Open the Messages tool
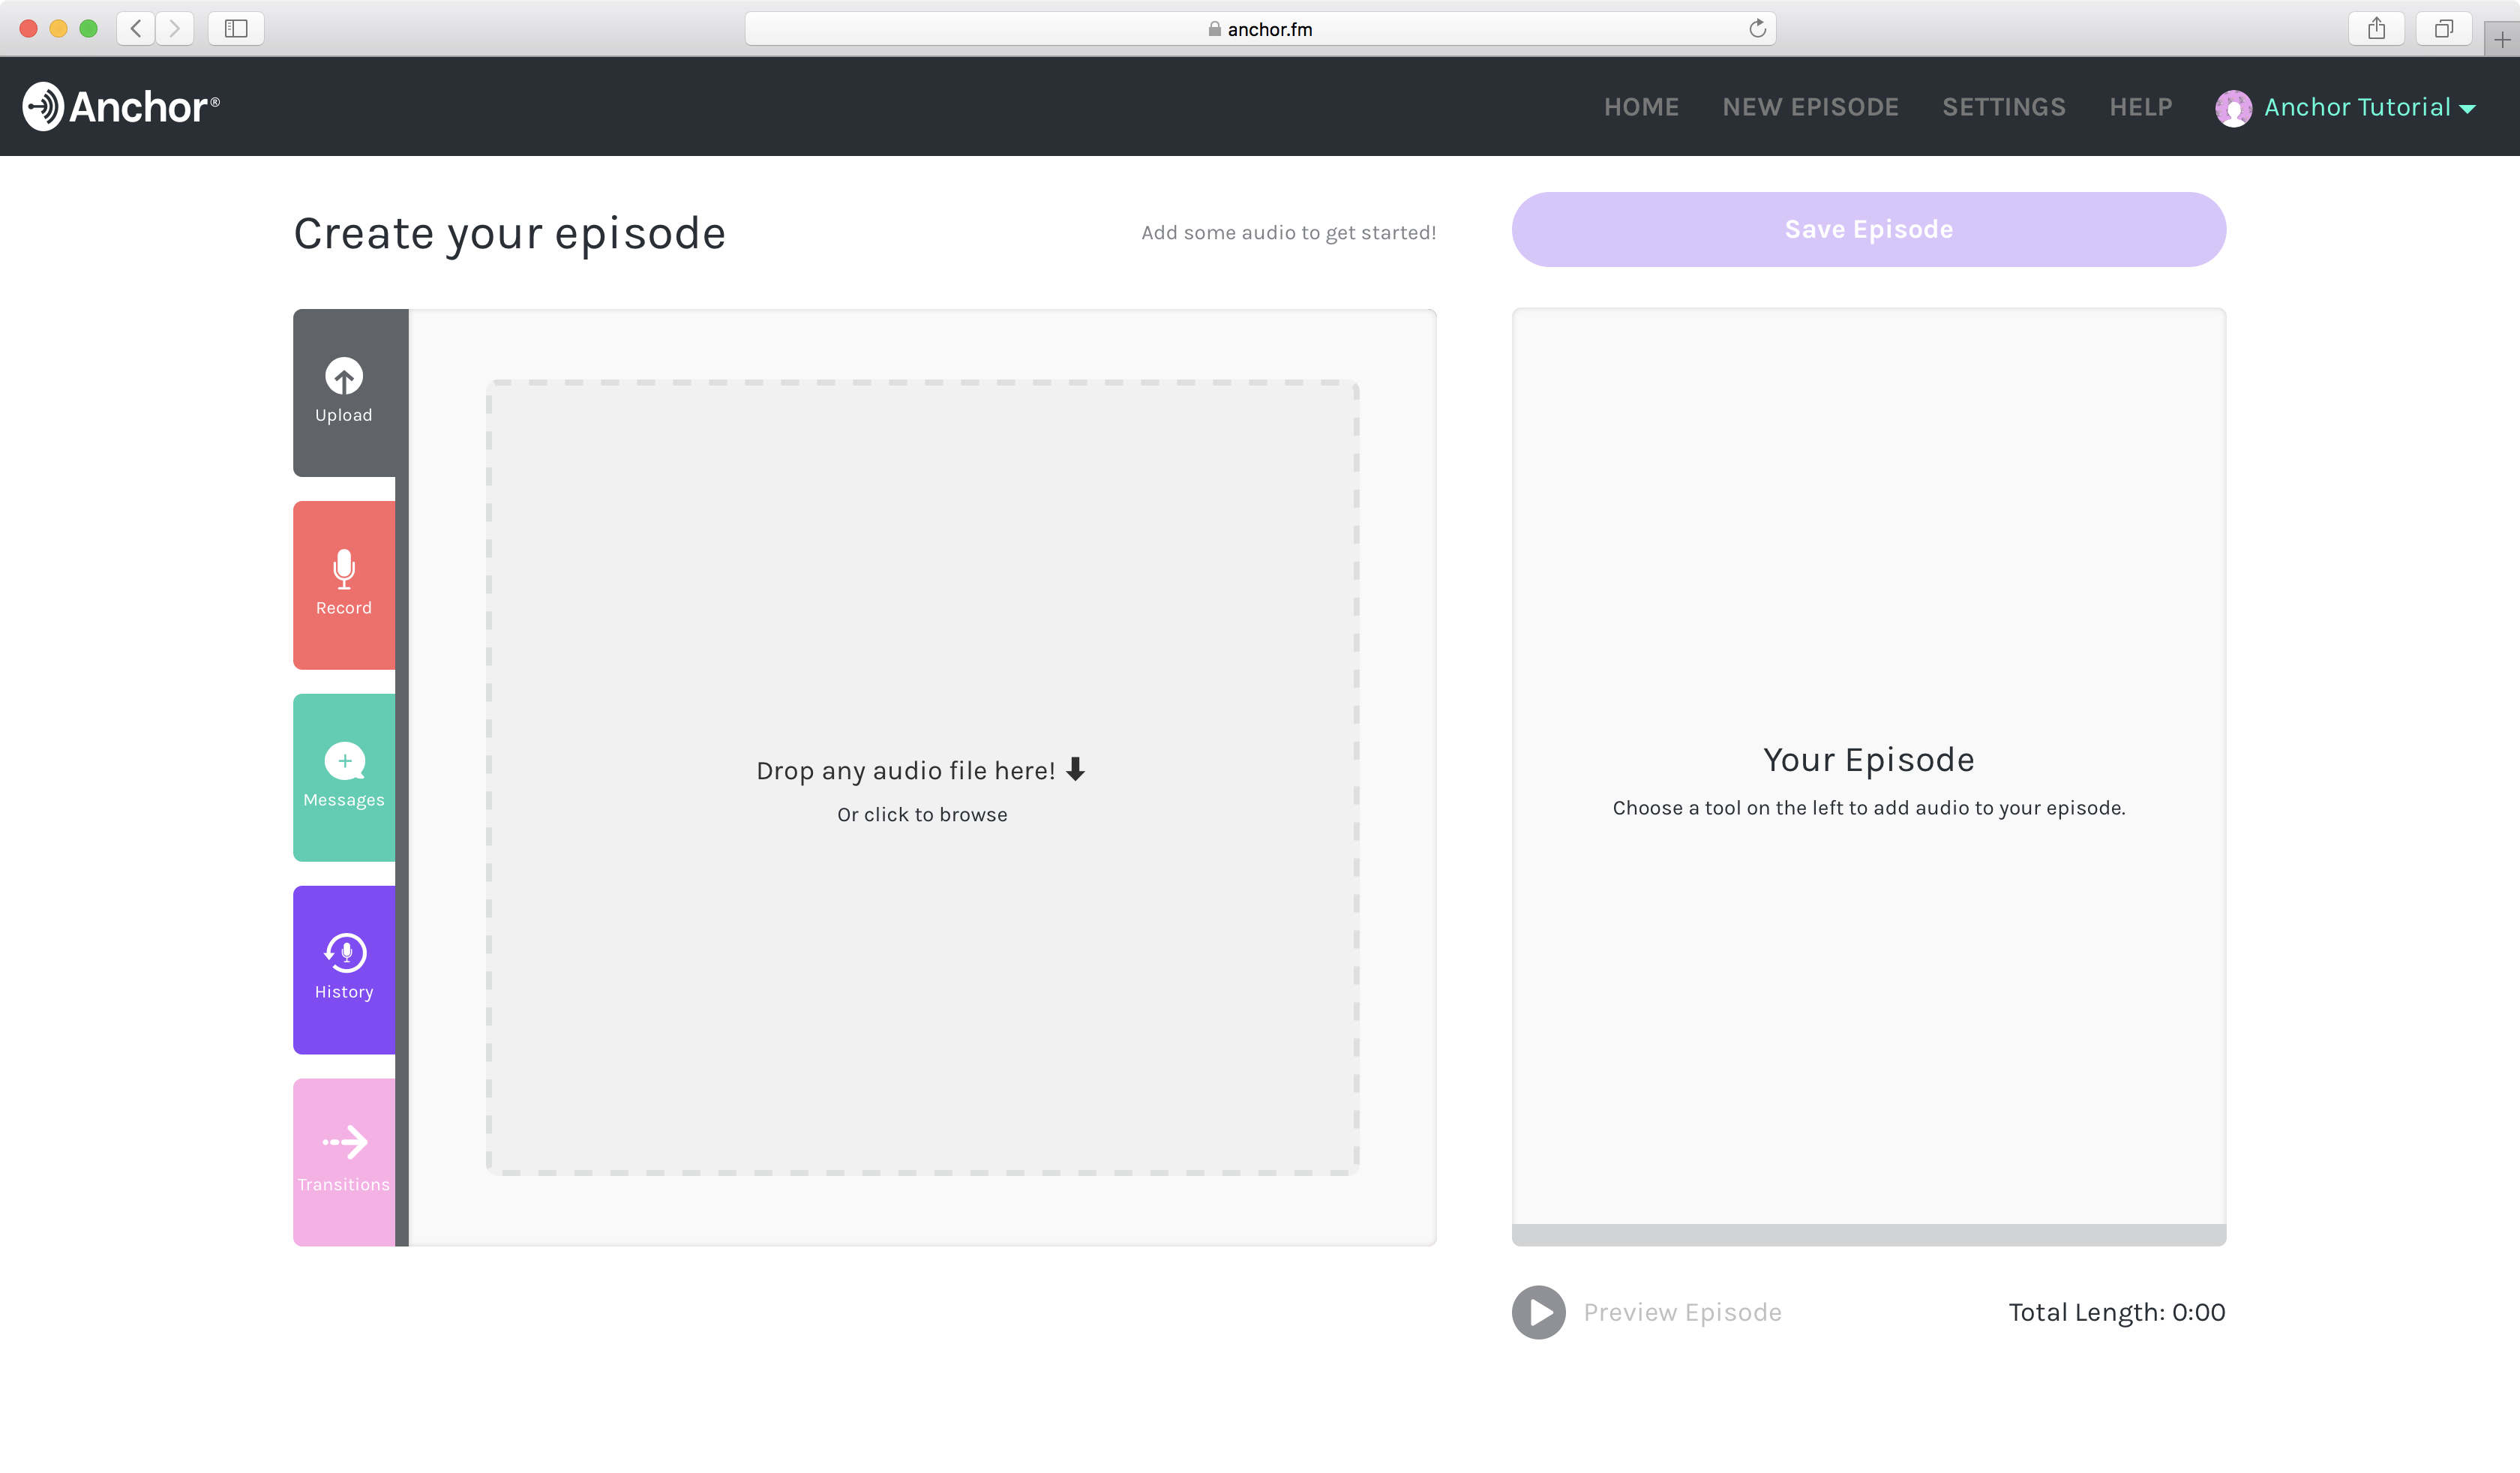The width and height of the screenshot is (2520, 1473). coord(343,777)
